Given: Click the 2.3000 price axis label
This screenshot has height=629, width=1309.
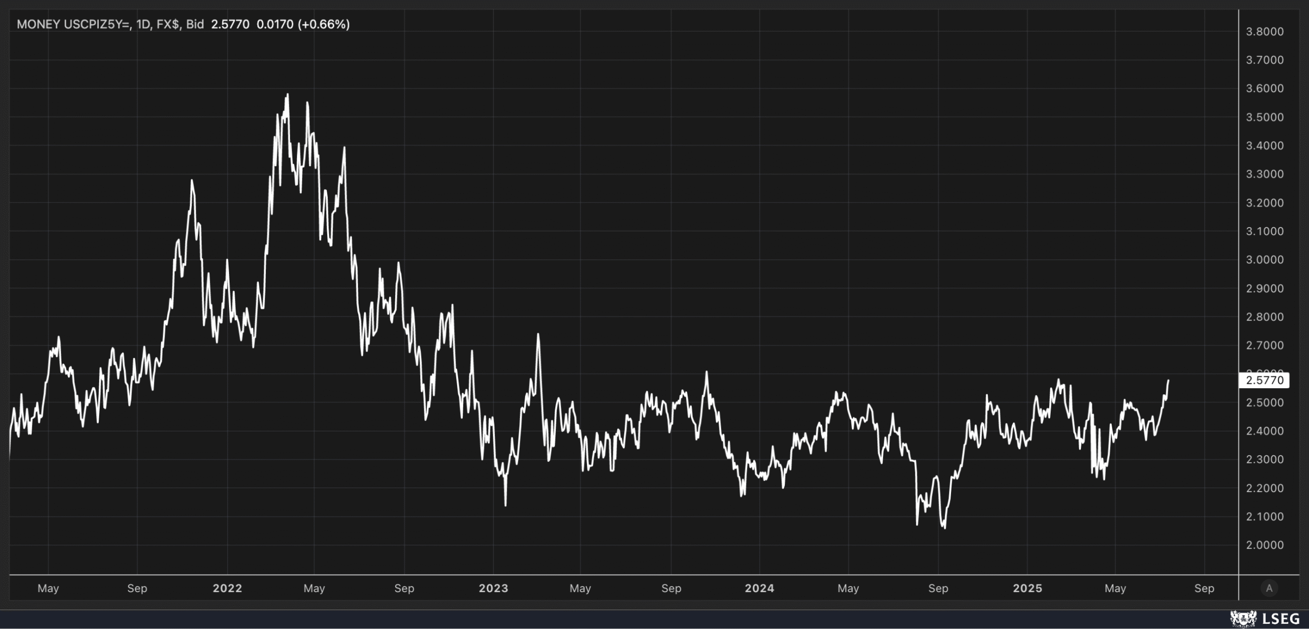Looking at the screenshot, I should (1265, 459).
